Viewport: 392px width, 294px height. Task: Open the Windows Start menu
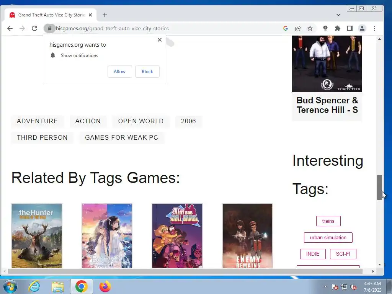click(10, 286)
